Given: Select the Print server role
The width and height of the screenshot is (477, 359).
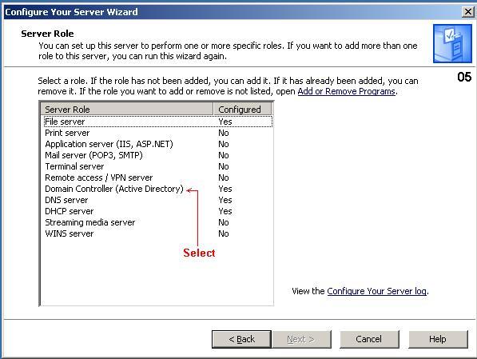Looking at the screenshot, I should [x=157, y=133].
